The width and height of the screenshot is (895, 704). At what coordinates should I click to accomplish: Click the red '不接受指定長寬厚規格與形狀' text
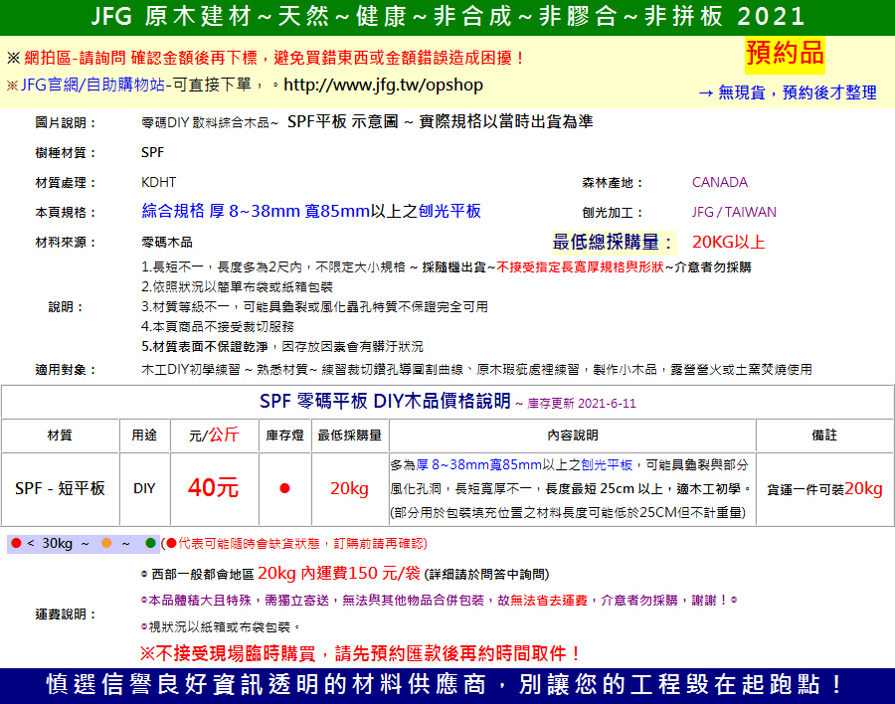click(x=580, y=267)
